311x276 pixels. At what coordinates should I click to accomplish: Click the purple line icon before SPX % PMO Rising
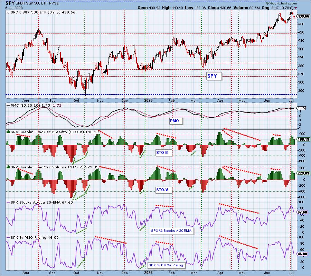coord(8,238)
